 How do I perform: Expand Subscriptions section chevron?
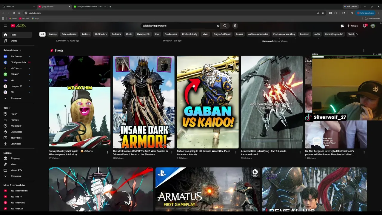[x=20, y=50]
